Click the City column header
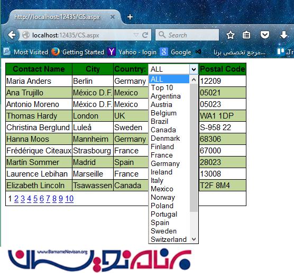The height and width of the screenshot is (273, 294). click(x=93, y=69)
